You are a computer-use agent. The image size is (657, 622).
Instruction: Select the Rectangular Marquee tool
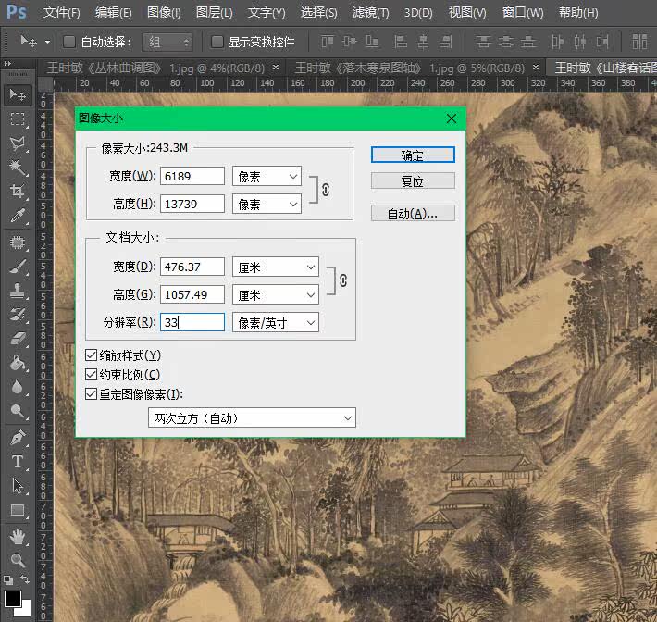pyautogui.click(x=18, y=119)
